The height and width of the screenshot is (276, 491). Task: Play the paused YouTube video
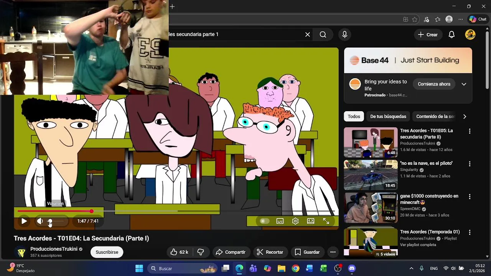pos(24,221)
